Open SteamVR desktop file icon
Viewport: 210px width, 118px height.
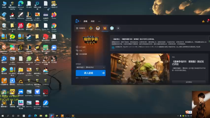[54, 37]
